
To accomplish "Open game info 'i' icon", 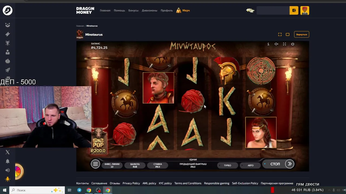I will (268, 44).
